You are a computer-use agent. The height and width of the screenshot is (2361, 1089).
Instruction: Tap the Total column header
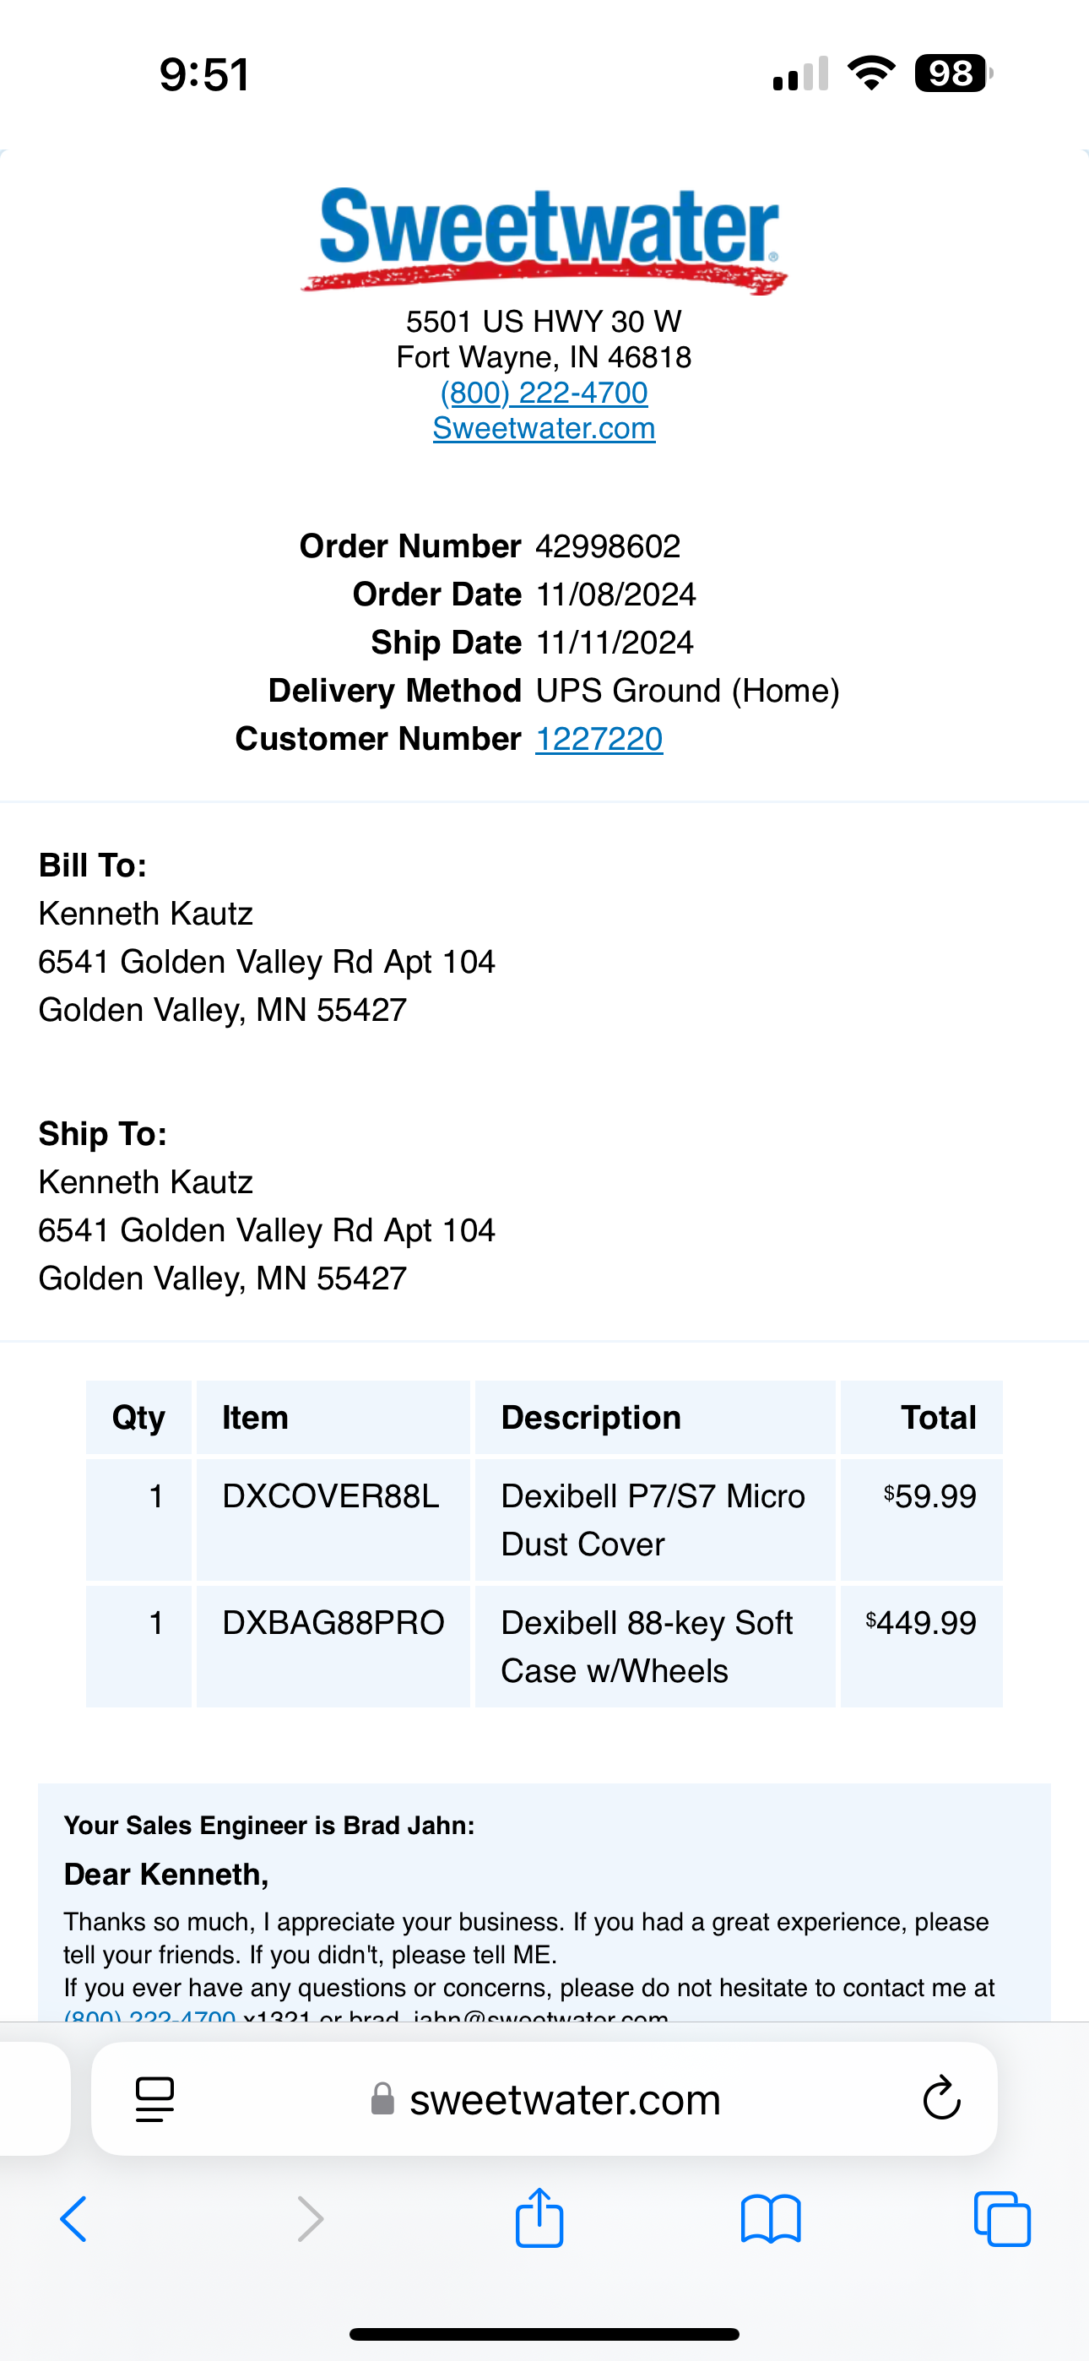point(938,1418)
